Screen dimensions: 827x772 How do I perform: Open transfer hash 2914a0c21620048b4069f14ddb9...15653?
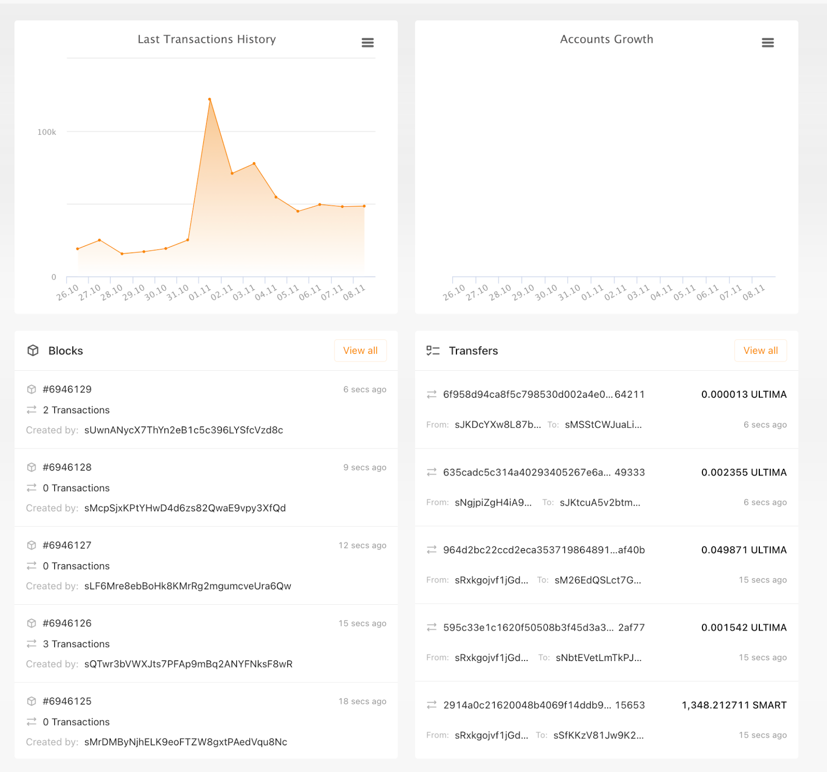coord(544,705)
